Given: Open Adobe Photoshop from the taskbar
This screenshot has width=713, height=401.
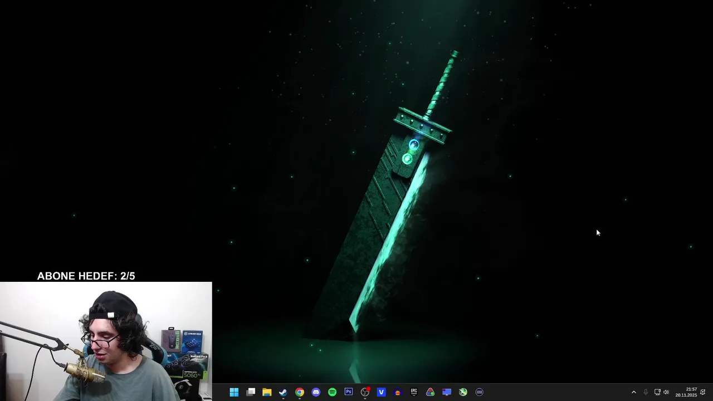Looking at the screenshot, I should [x=349, y=392].
